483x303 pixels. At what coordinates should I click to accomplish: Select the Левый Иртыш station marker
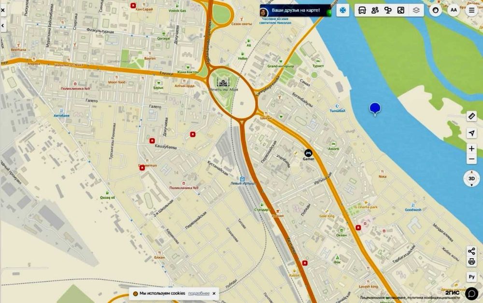click(242, 179)
